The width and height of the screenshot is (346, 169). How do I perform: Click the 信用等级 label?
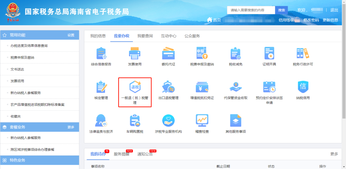tap(286, 20)
